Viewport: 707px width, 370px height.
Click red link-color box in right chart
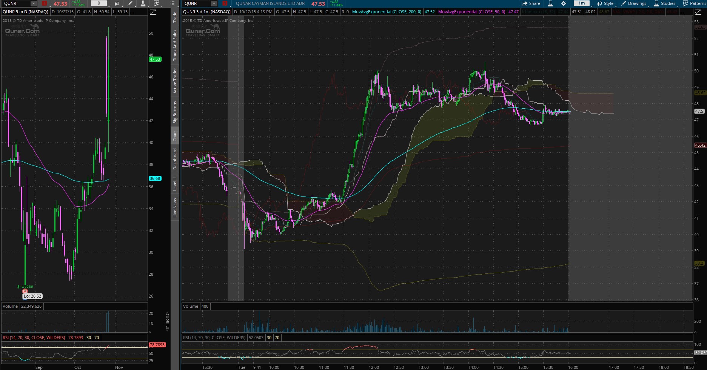[225, 3]
